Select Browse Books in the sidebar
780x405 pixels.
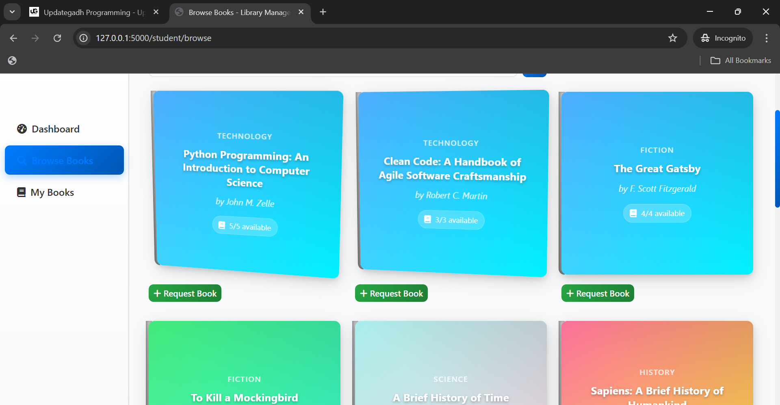(64, 160)
